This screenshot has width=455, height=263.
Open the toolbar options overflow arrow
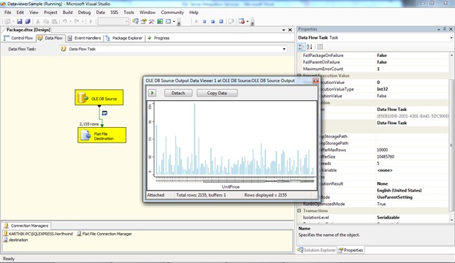tap(179, 23)
